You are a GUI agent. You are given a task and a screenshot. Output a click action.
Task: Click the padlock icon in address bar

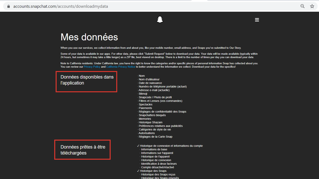[9, 6]
